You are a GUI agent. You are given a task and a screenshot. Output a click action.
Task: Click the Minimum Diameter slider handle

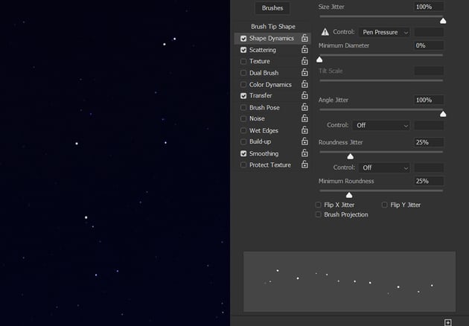pyautogui.click(x=319, y=60)
